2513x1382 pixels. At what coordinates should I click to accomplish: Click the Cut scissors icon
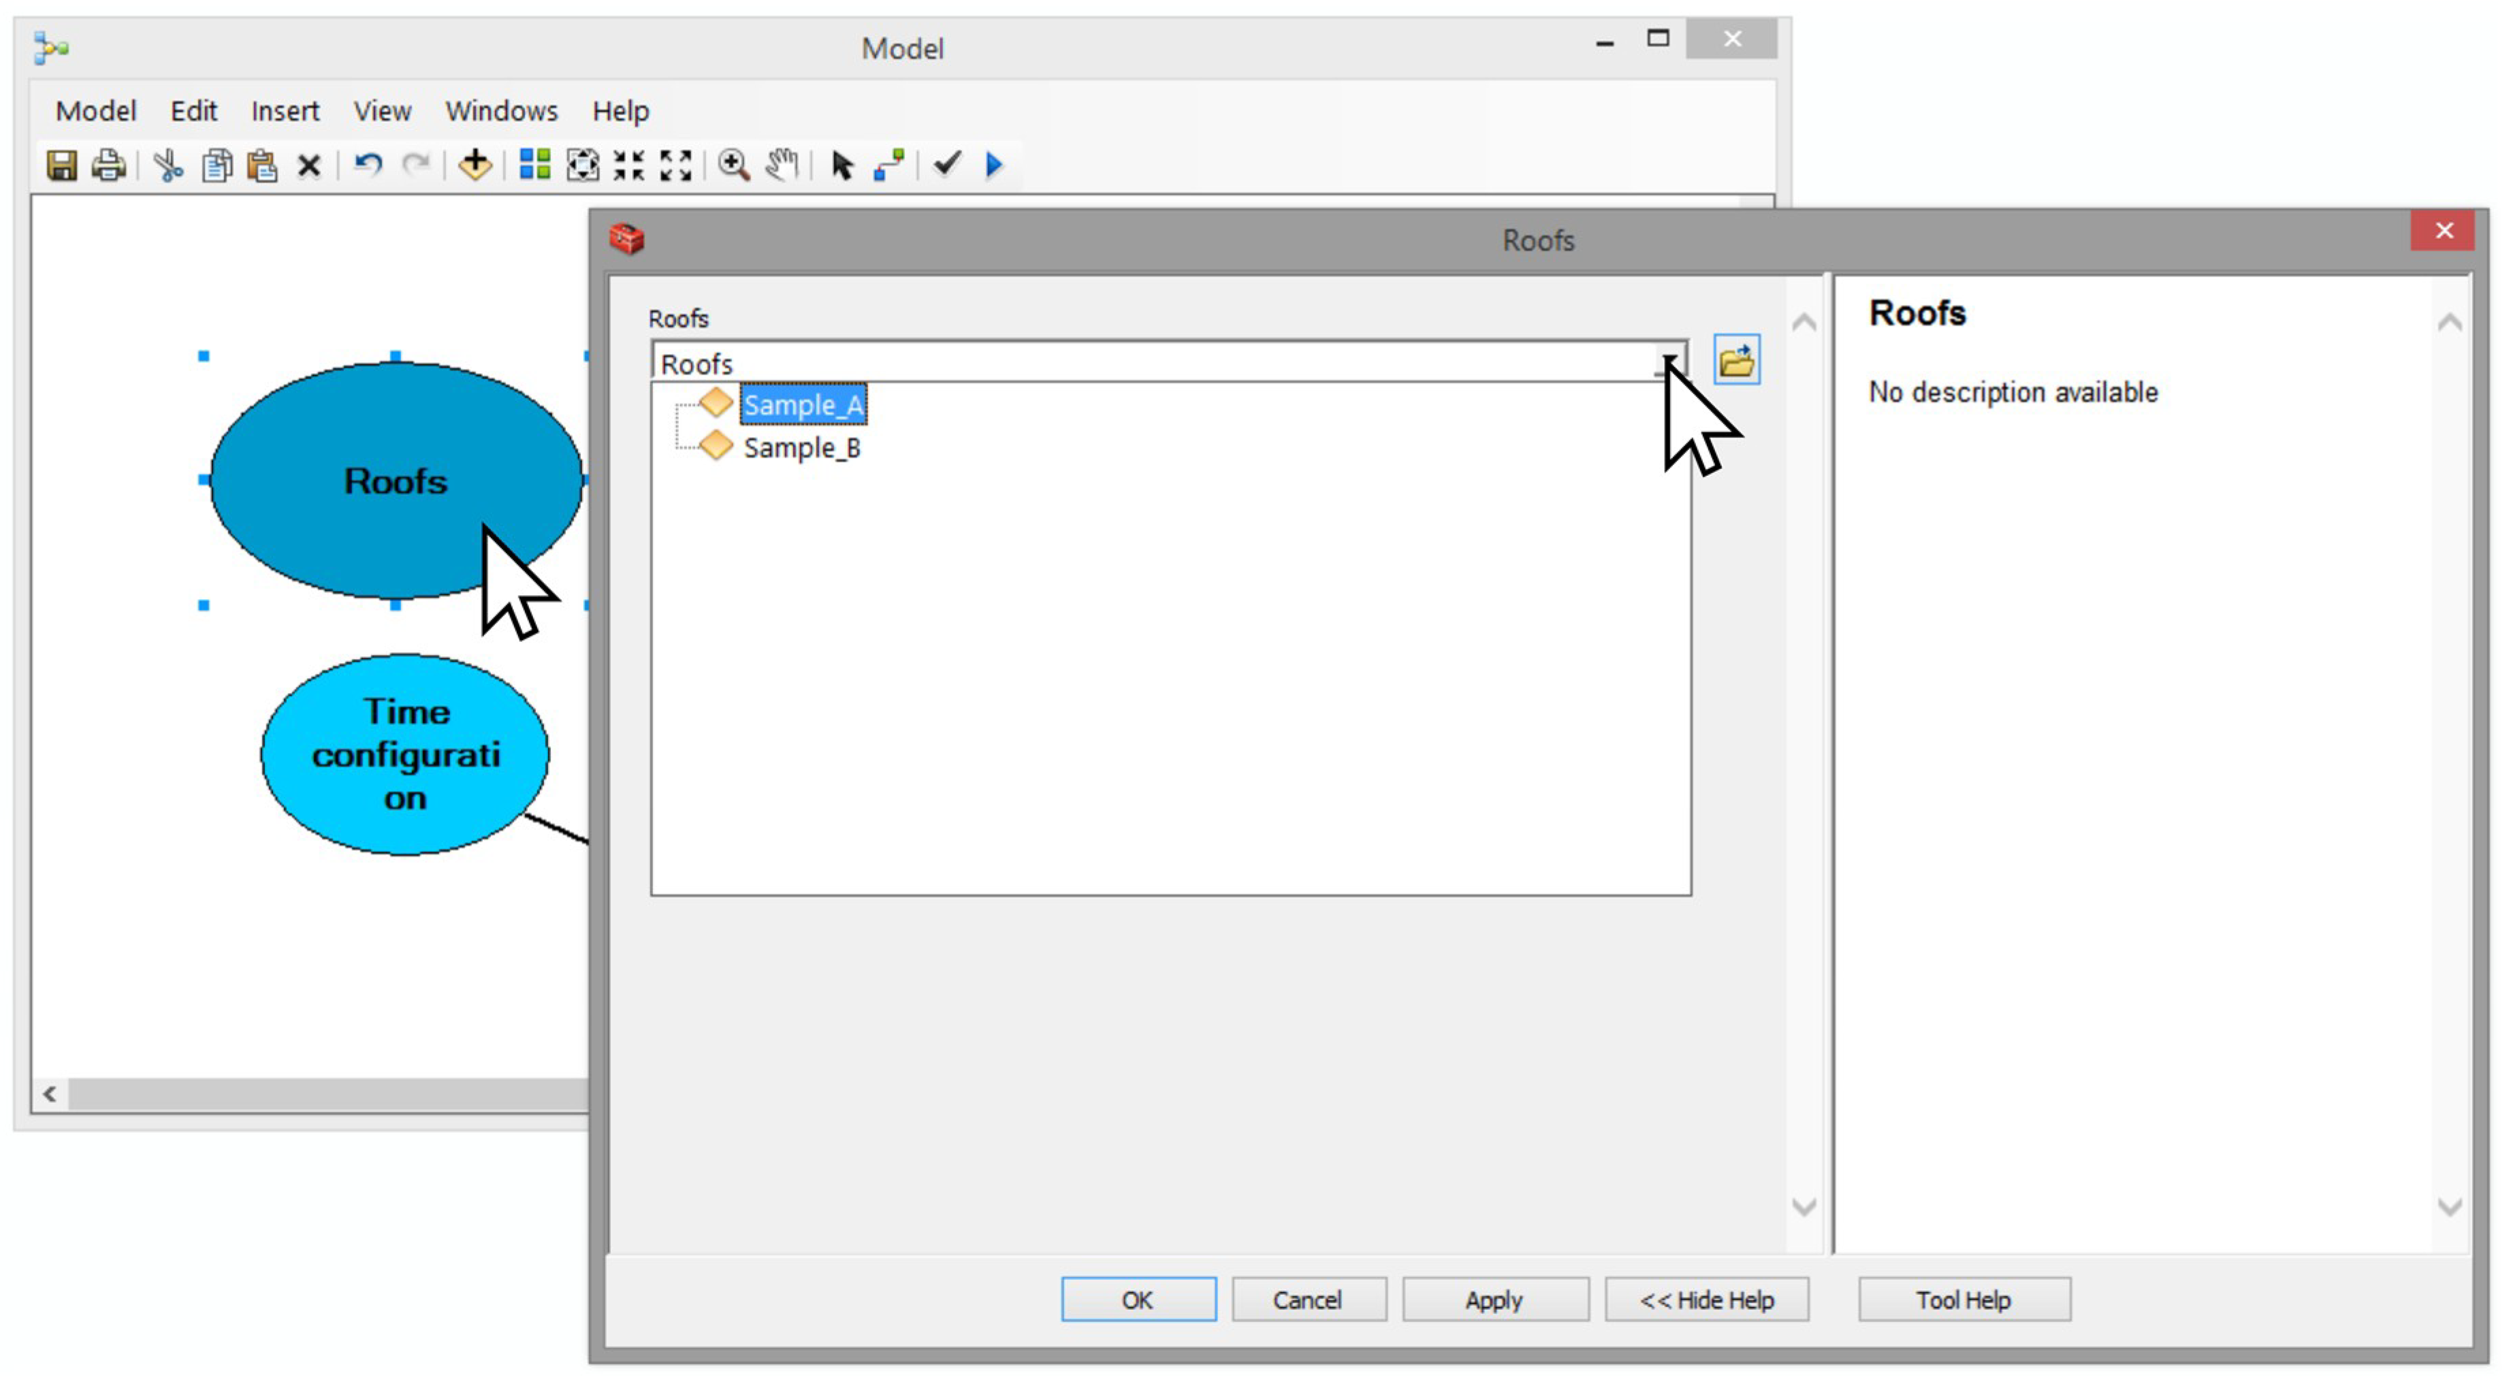tap(167, 165)
